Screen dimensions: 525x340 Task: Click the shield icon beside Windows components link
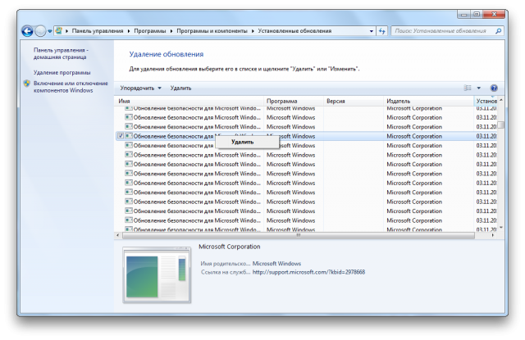click(27, 84)
